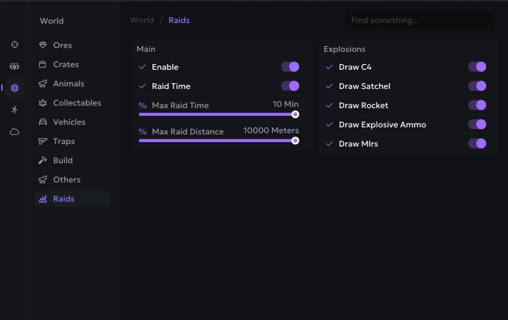Click the hammer icon beside Build
Viewport: 508px width, 320px height.
click(43, 161)
